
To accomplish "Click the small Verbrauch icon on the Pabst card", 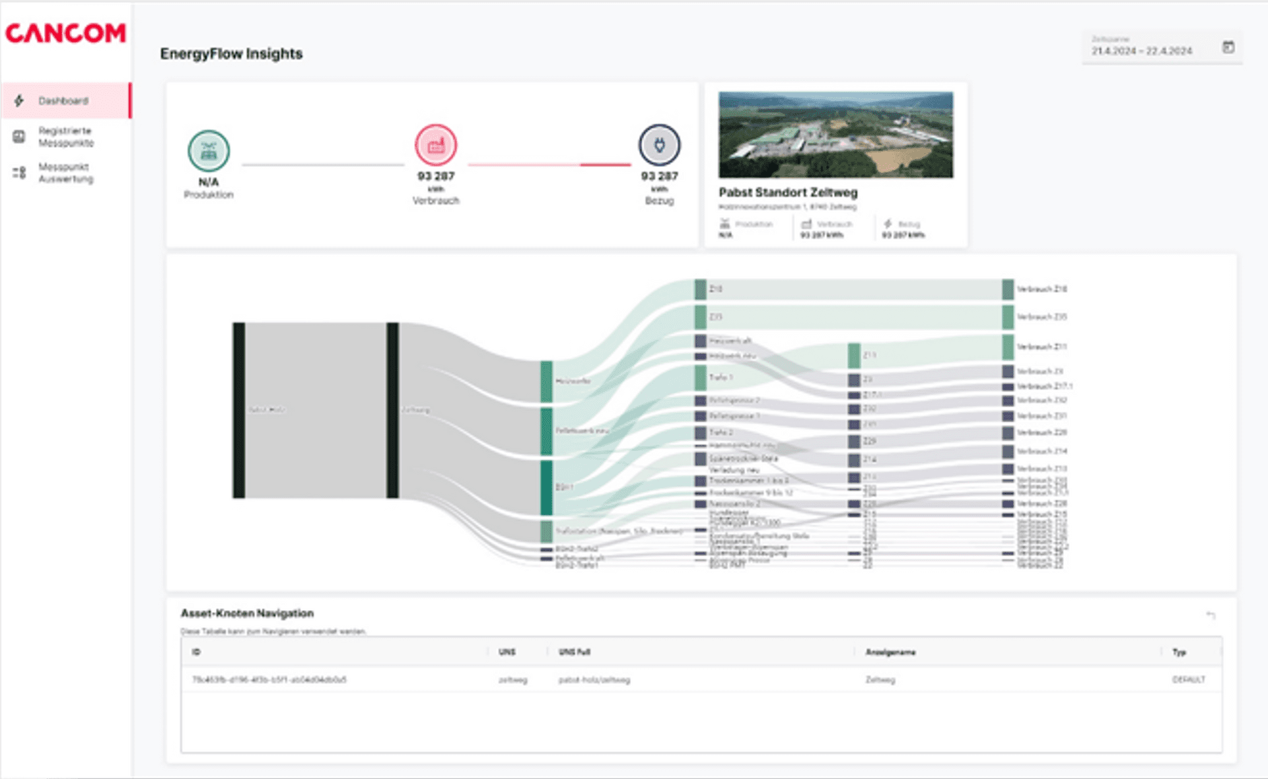I will pos(806,224).
